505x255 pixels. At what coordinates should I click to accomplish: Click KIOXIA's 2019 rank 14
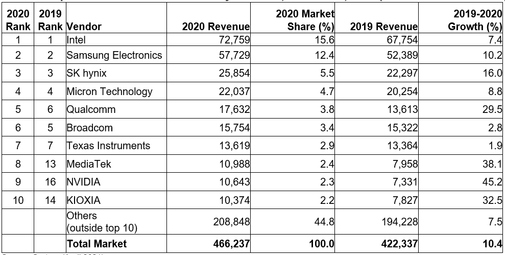(50, 200)
